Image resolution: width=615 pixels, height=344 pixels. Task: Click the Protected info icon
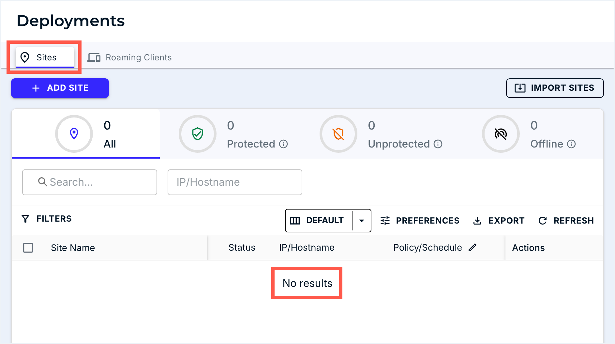pos(283,144)
